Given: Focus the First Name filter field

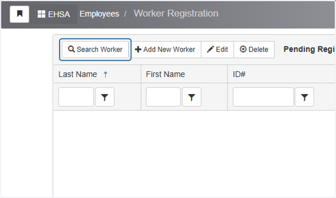Looking at the screenshot, I should point(163,97).
